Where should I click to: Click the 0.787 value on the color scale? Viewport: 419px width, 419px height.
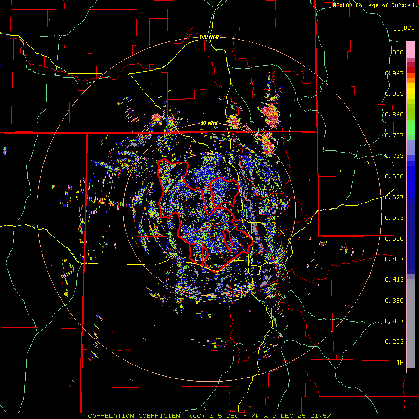point(394,135)
